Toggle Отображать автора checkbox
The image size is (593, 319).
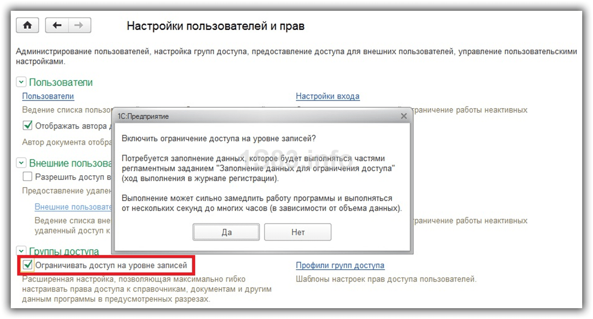pyautogui.click(x=28, y=125)
